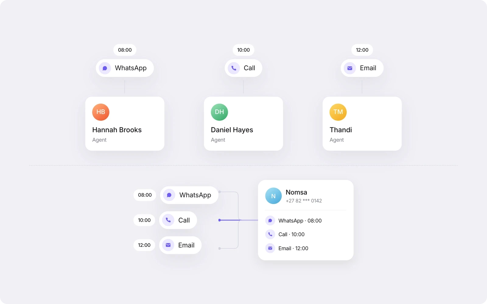Click the WhatsApp icon next to the lower 08:00 badge

tap(169, 195)
